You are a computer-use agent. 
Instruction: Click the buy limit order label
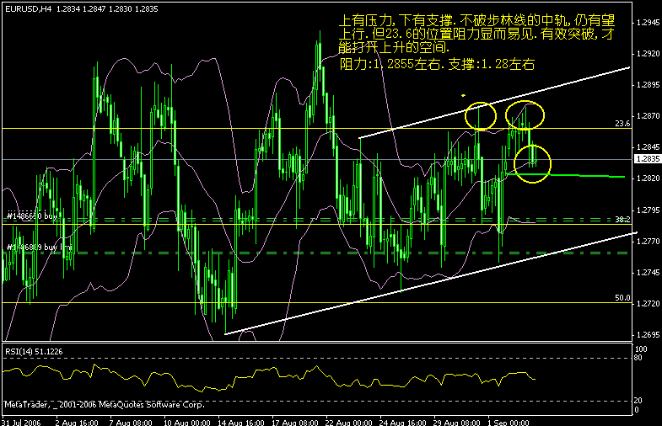click(40, 247)
